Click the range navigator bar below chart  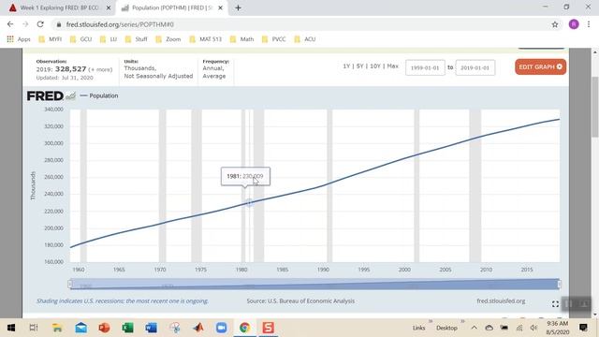point(314,284)
